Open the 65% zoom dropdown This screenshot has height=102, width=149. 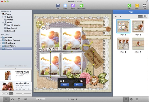pos(40,99)
